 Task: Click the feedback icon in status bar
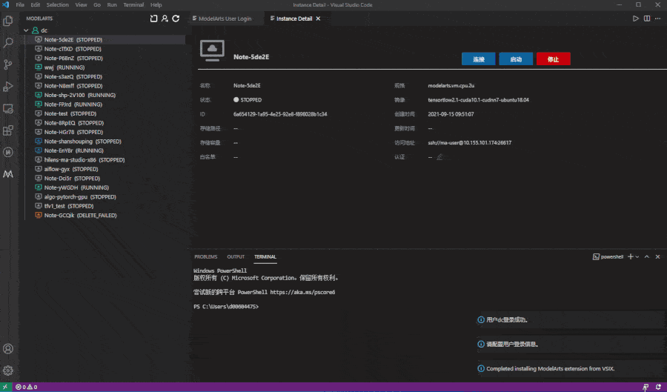point(646,387)
